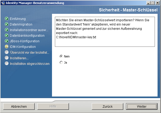Click the 'Datenbankkonfiguration' step label
Viewport: 161px width, 113px height.
coord(27,36)
